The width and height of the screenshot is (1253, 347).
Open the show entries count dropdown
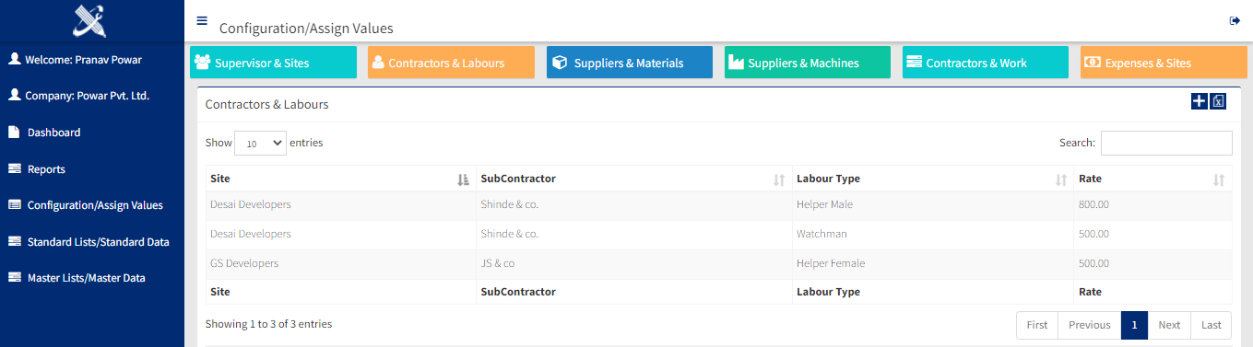pyautogui.click(x=260, y=144)
